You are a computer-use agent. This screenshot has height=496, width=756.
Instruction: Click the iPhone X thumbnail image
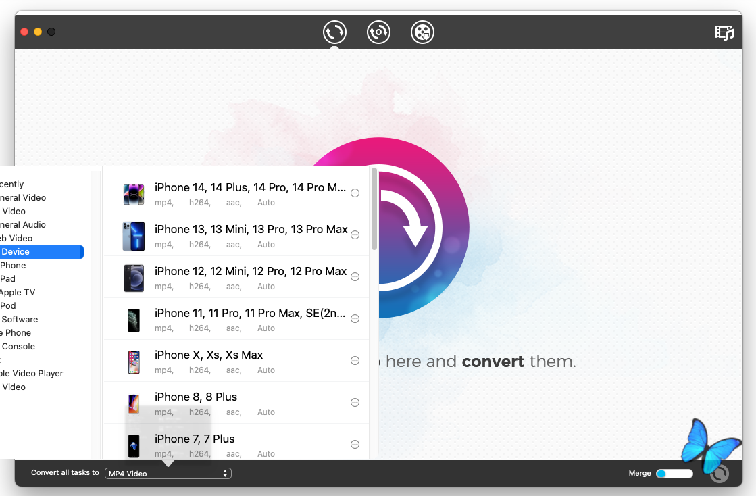(x=134, y=362)
